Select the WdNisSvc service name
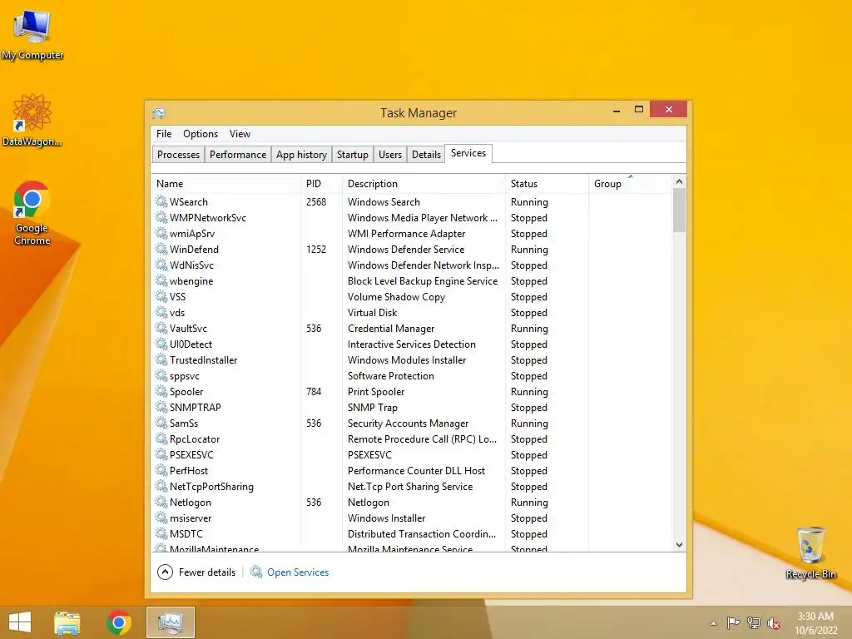 [x=191, y=265]
